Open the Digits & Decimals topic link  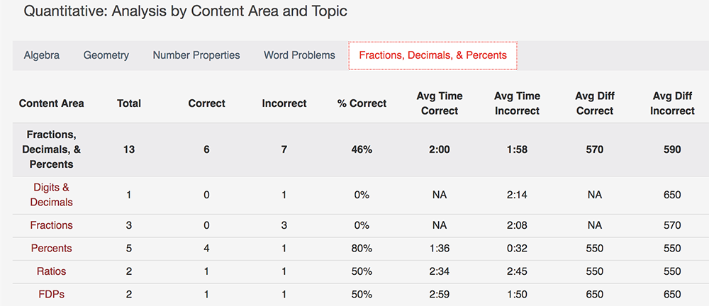click(52, 195)
